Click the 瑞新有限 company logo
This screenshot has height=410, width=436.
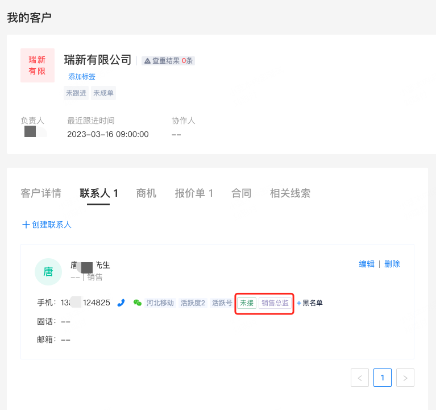tap(38, 65)
